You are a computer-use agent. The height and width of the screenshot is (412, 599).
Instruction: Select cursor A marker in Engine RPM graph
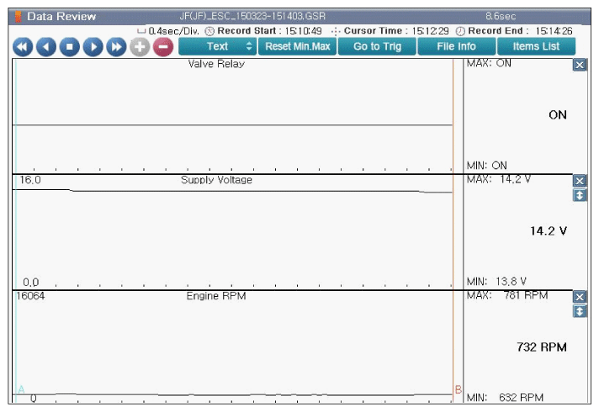click(x=21, y=389)
